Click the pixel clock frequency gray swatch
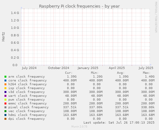Viewport: 159px width, 130px height. 5,107
